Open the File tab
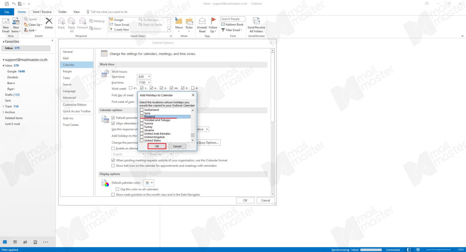466x252 pixels. coord(7,12)
